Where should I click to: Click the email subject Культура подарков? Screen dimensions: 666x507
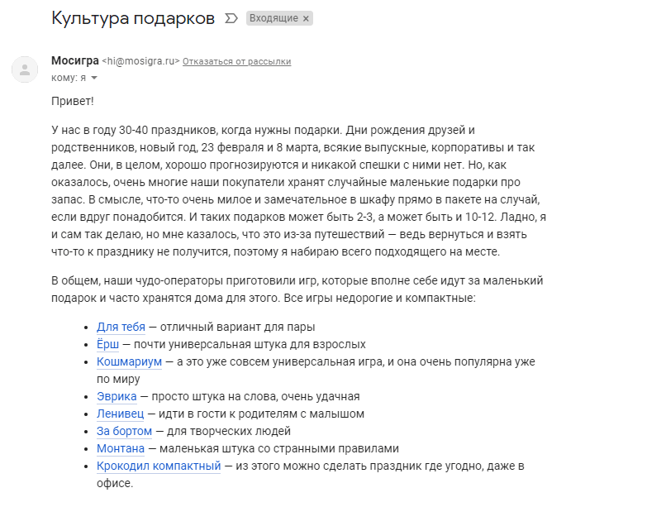(x=133, y=18)
